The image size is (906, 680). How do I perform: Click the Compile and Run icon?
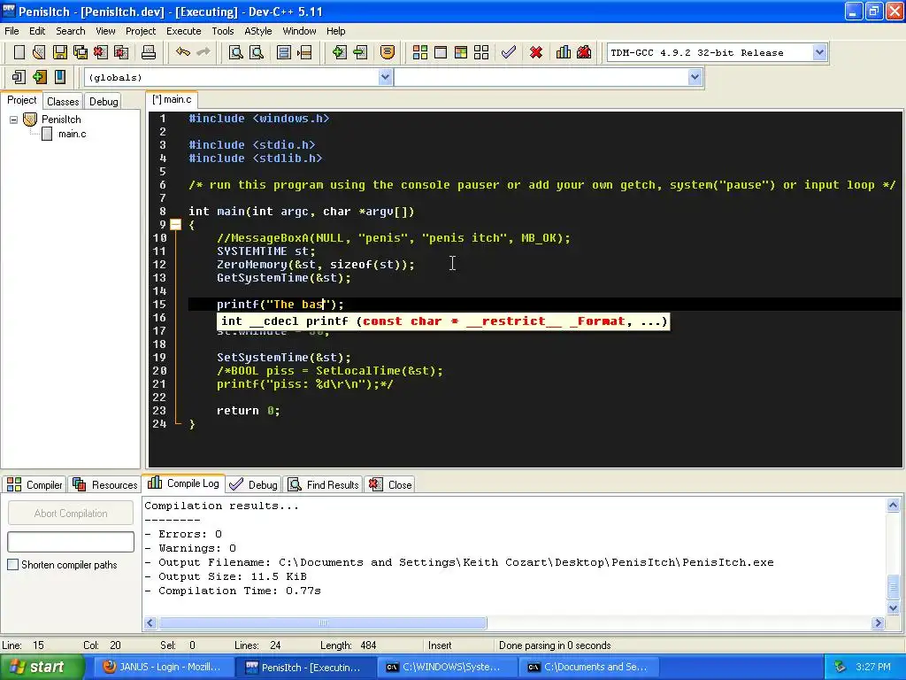tap(460, 52)
